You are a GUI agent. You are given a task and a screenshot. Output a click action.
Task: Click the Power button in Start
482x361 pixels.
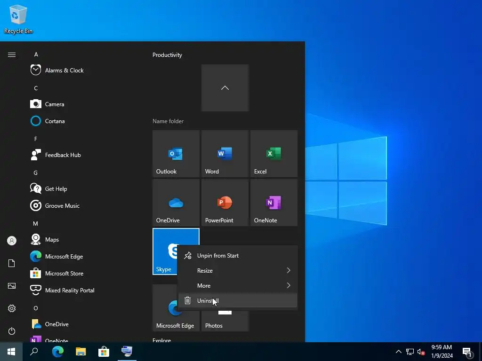pyautogui.click(x=12, y=331)
